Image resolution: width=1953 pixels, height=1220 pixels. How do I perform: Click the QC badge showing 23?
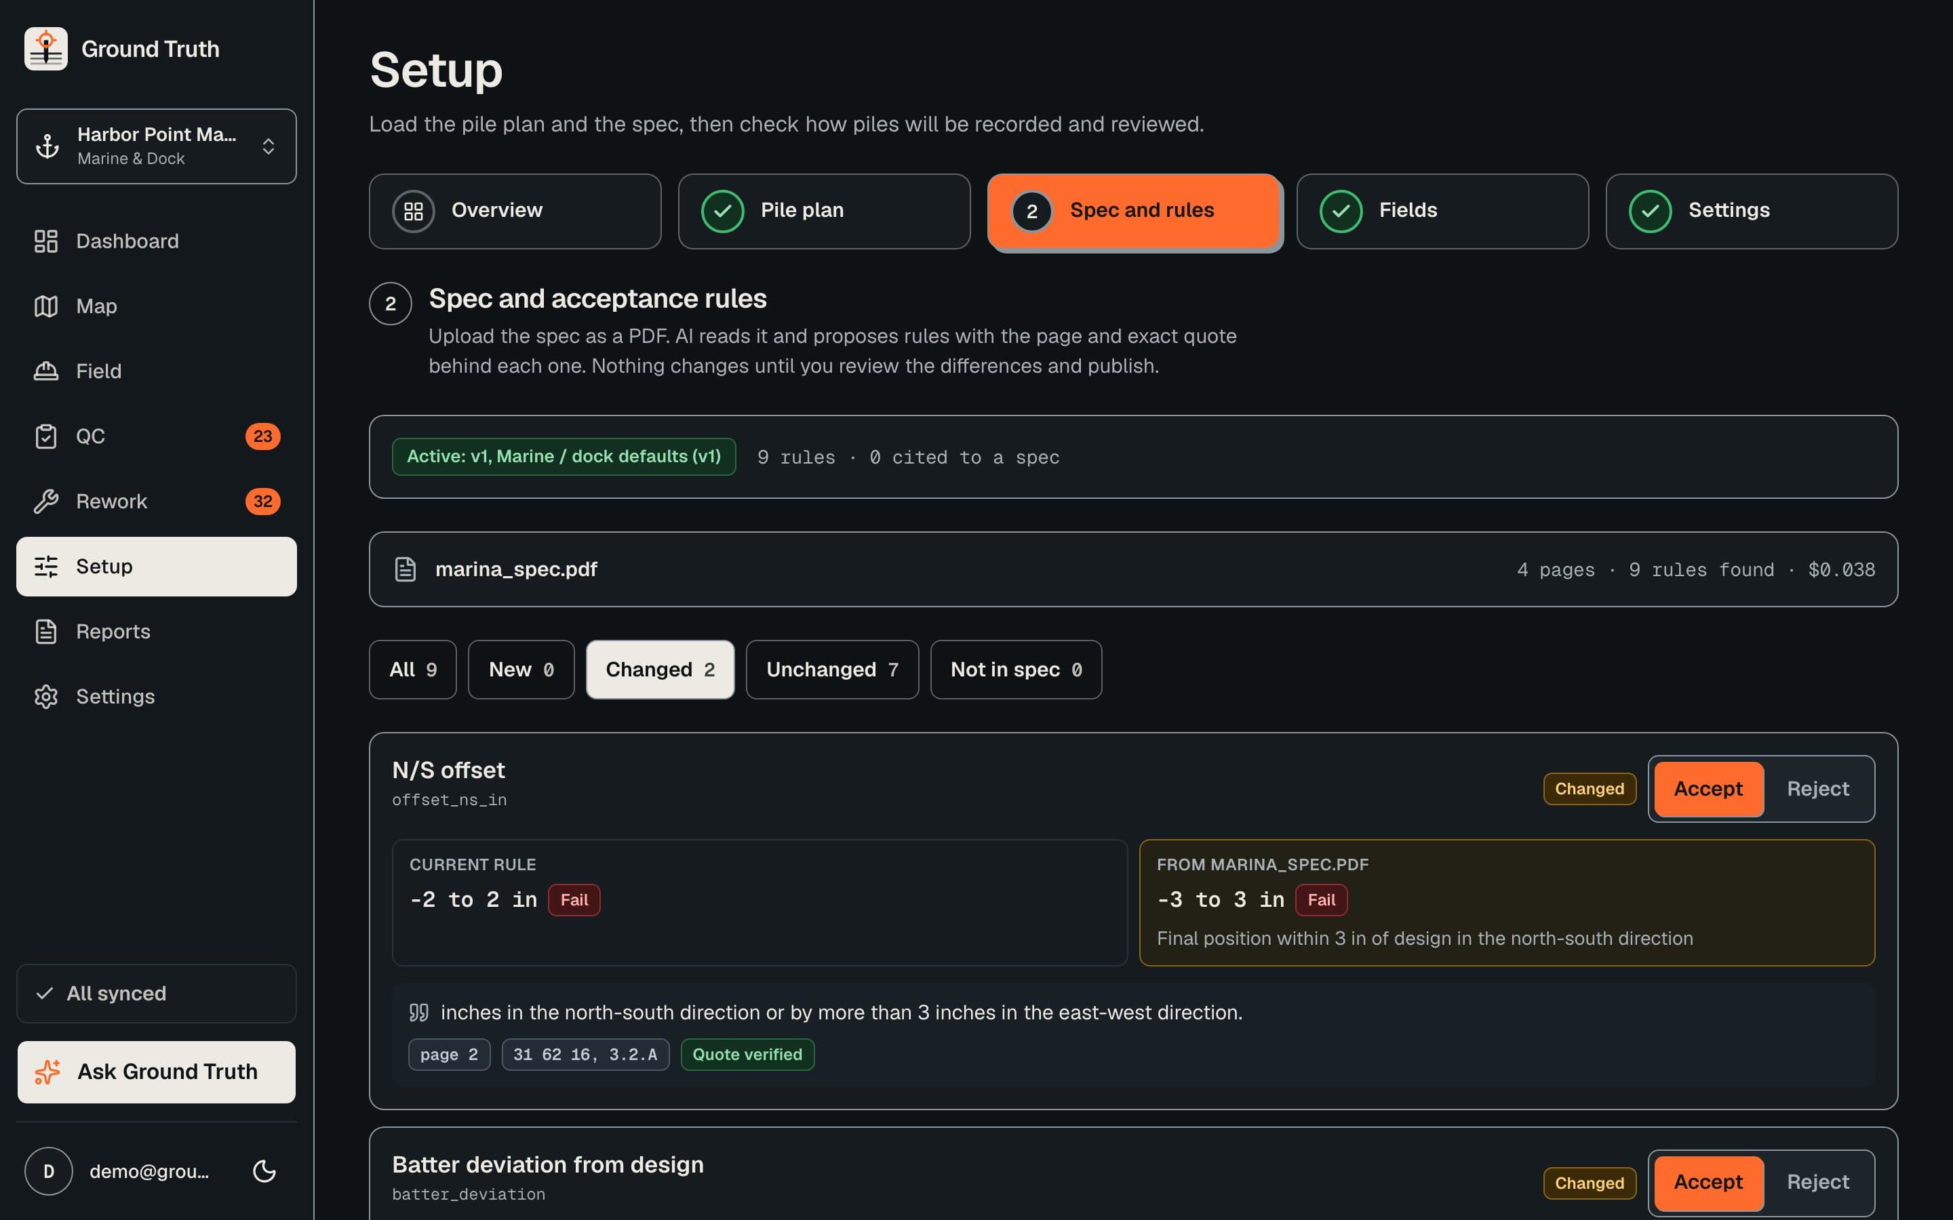263,436
